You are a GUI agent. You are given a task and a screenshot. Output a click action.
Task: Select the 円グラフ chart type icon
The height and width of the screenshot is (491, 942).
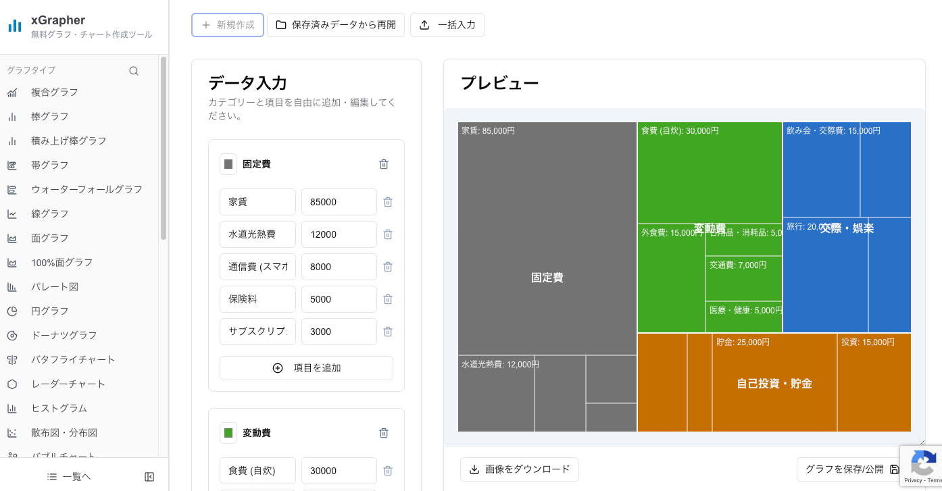point(14,311)
